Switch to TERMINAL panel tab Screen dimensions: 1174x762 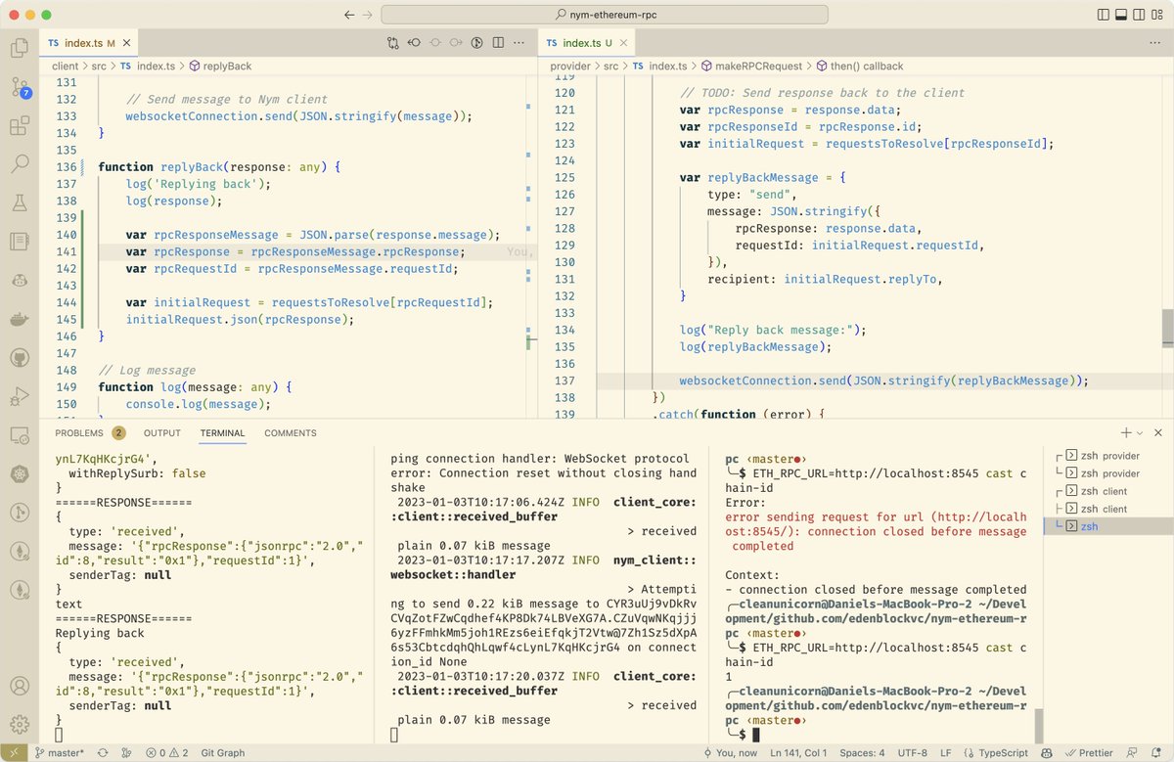click(223, 432)
